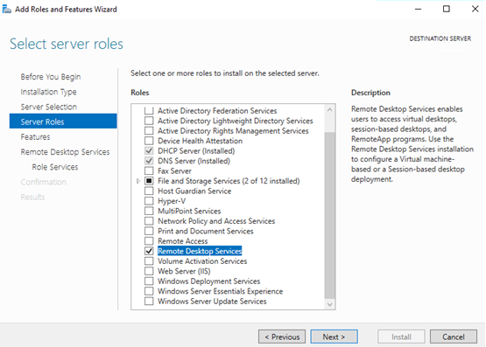Tick MultiPoint Services checkbox

point(149,211)
